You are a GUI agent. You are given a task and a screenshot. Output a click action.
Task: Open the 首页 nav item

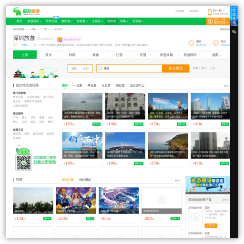[x=19, y=21]
